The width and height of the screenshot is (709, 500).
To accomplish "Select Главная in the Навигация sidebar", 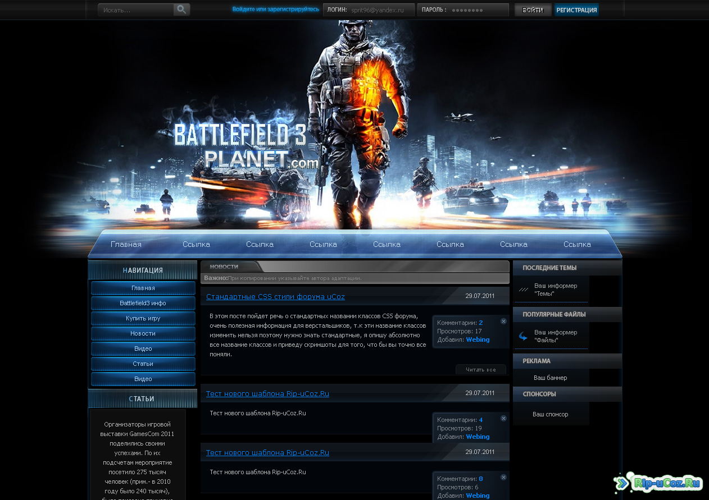I will [143, 288].
